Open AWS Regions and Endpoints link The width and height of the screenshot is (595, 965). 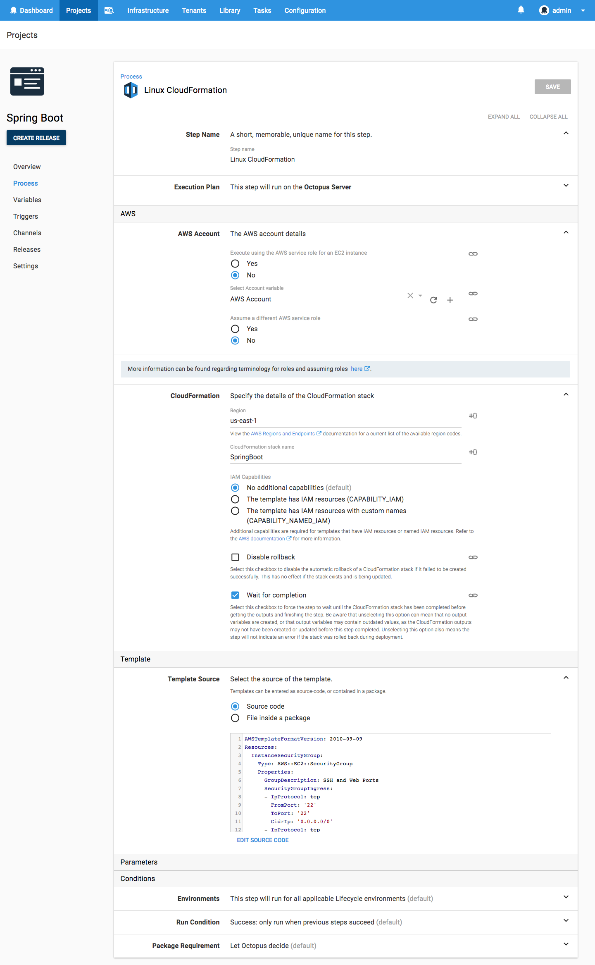click(x=286, y=434)
